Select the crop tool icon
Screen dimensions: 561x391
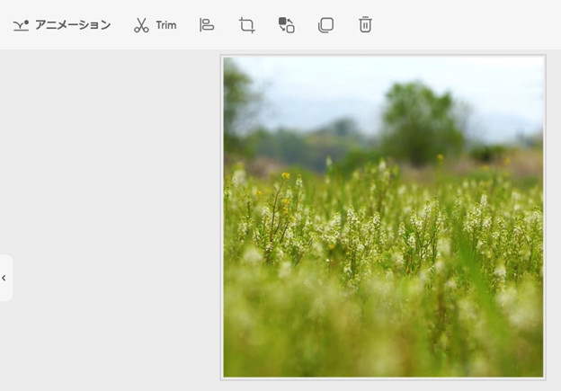247,25
